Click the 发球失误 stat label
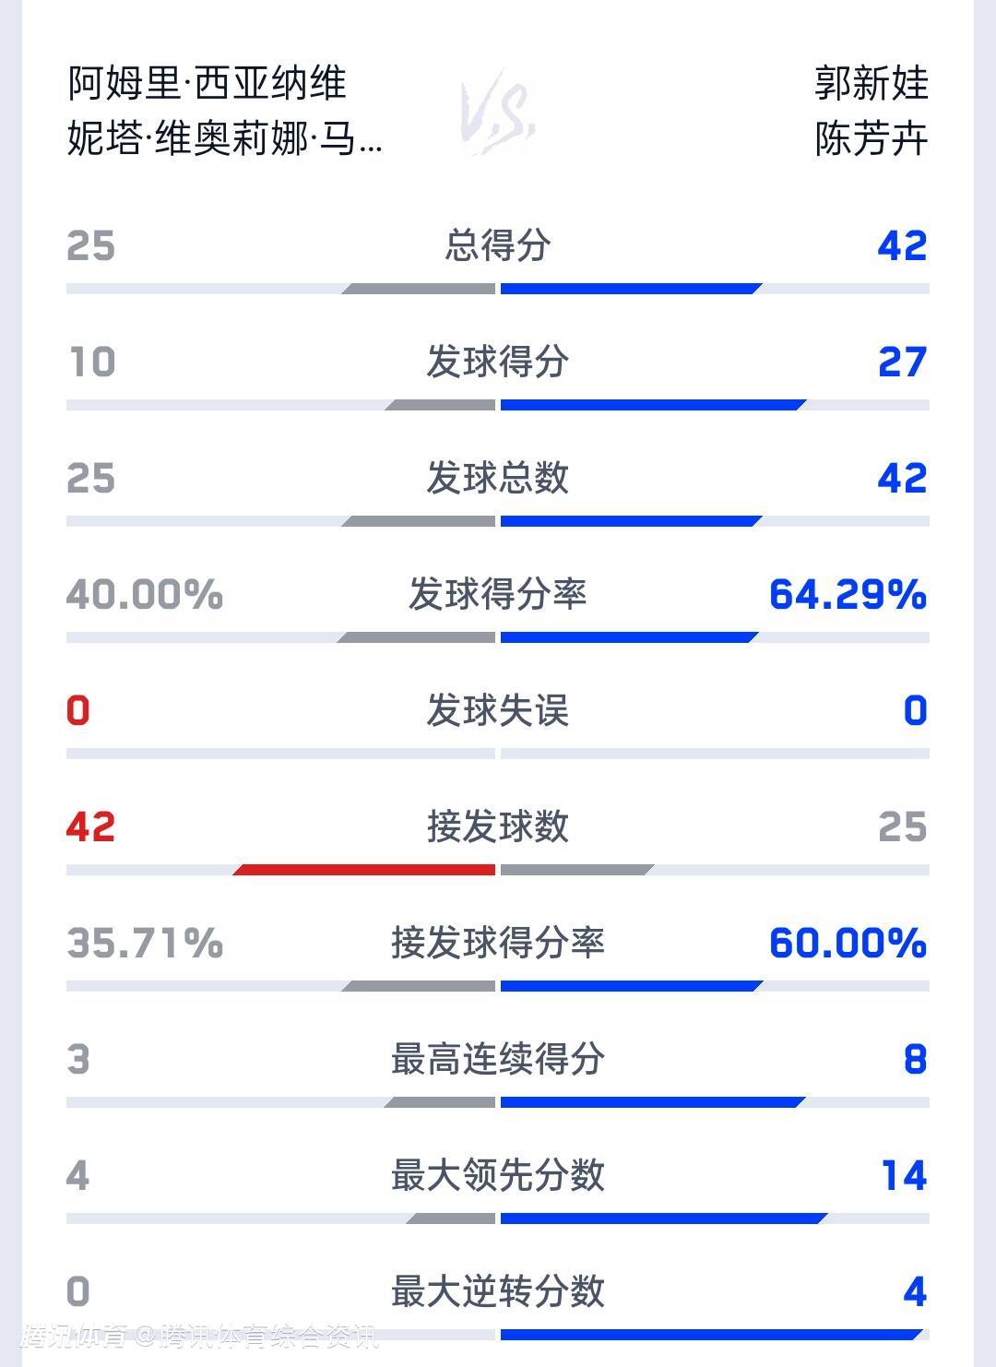Image resolution: width=996 pixels, height=1367 pixels. click(497, 710)
